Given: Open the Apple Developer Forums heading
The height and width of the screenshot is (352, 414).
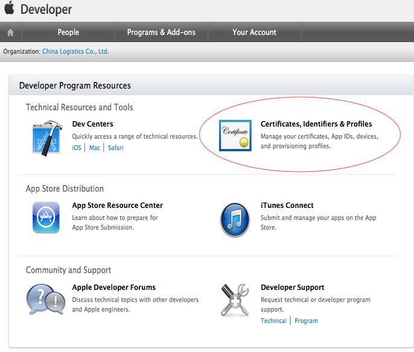Looking at the screenshot, I should point(114,287).
